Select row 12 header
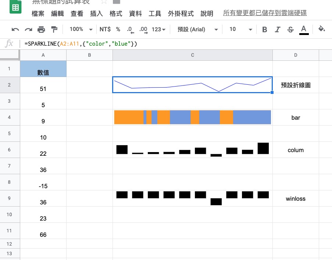 click(x=9, y=244)
